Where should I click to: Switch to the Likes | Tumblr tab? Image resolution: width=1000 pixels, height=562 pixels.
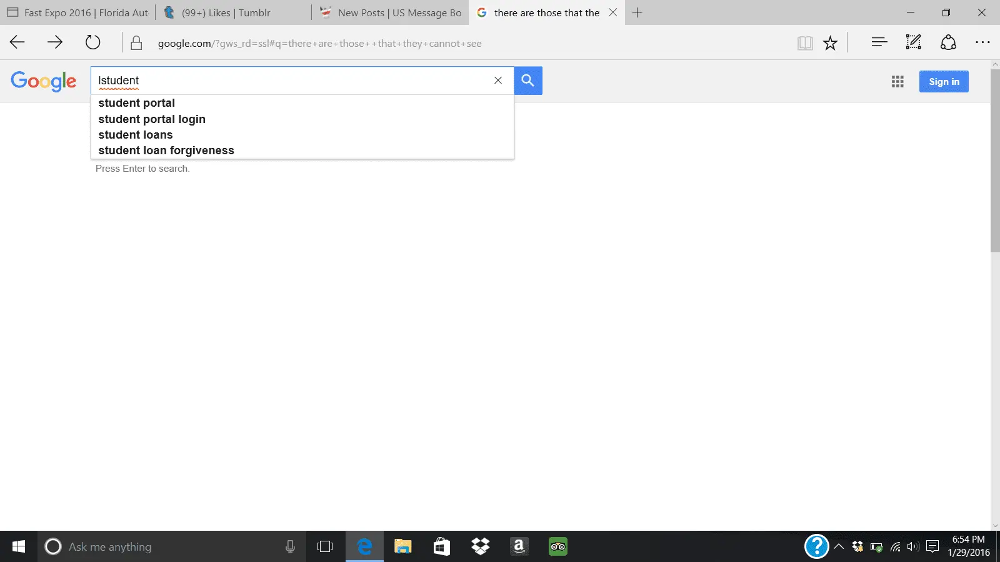[234, 12]
